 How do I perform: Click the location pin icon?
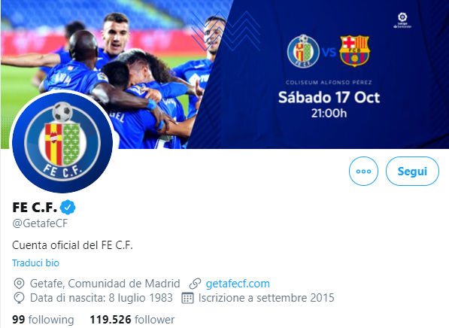coord(19,284)
